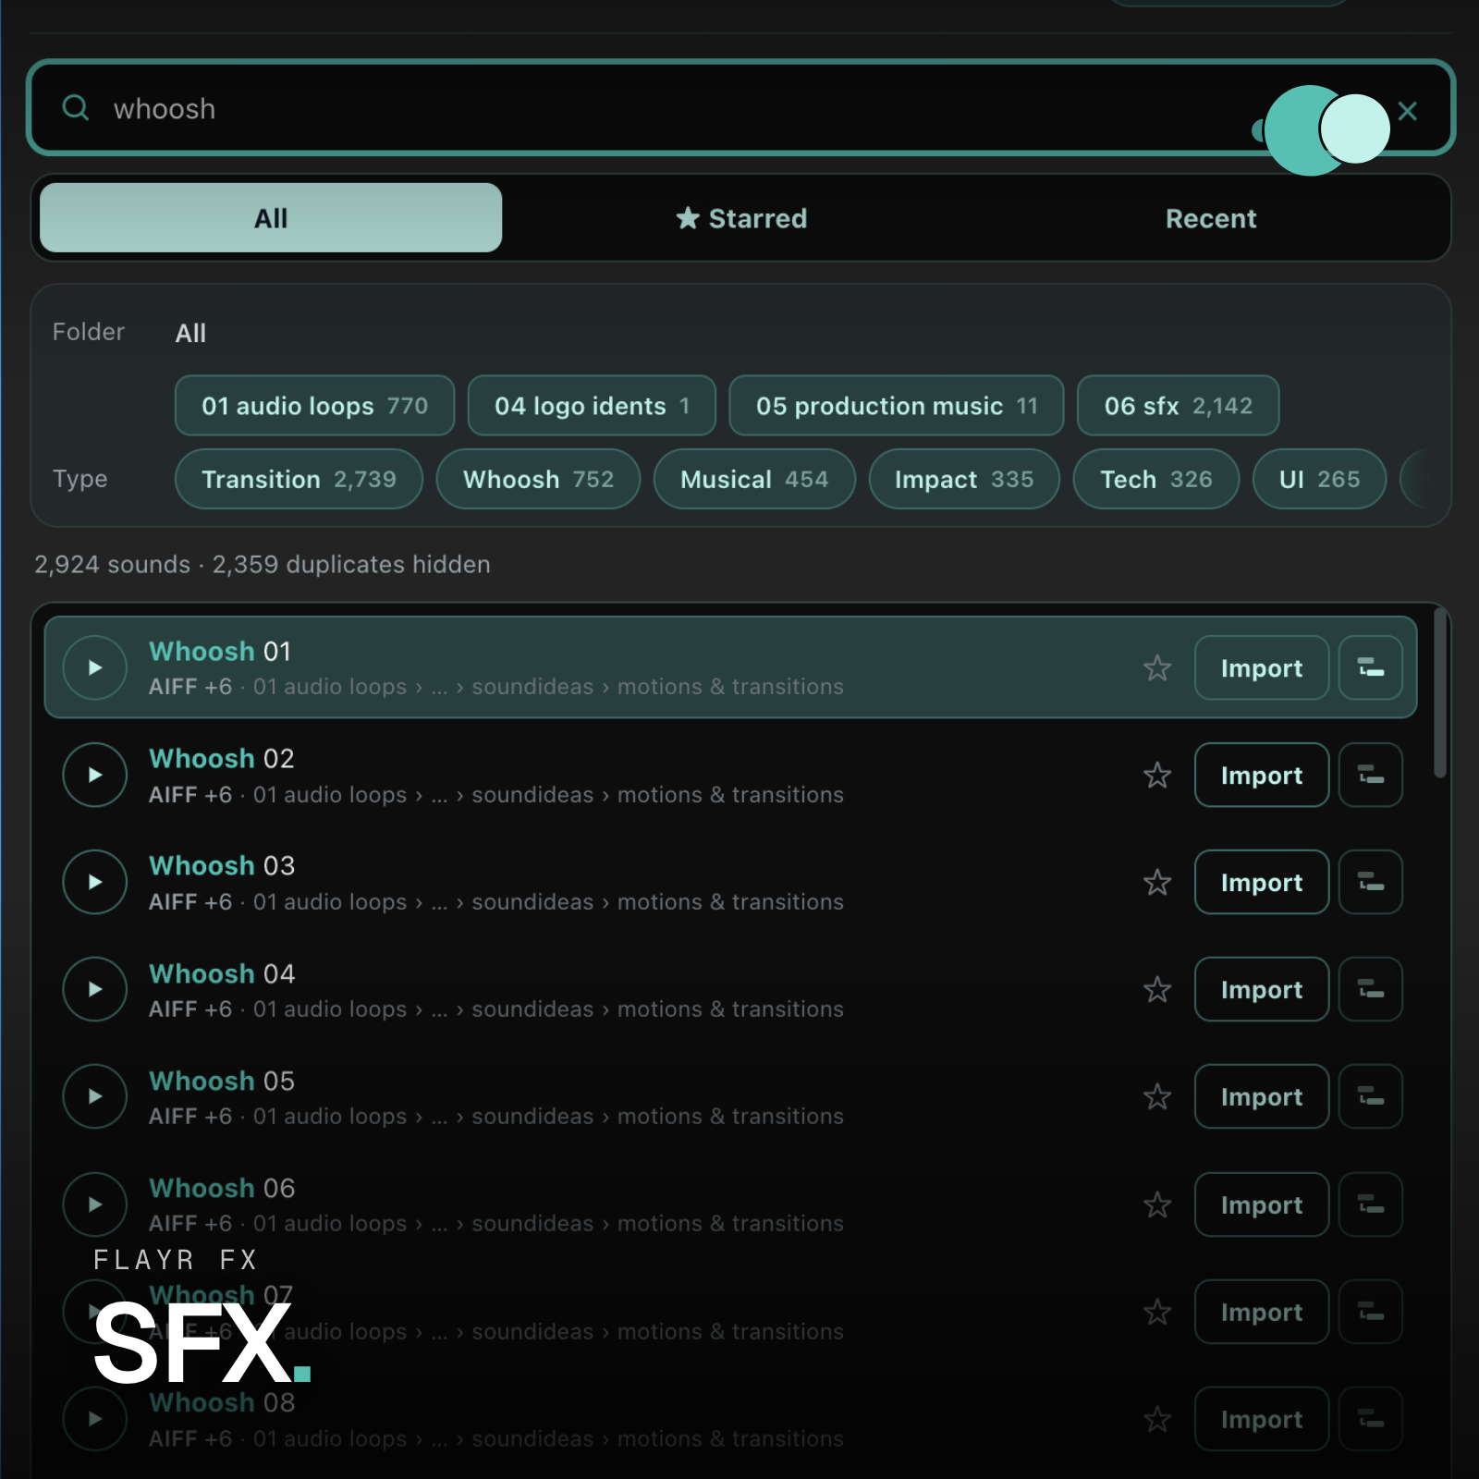Filter by 01 audio loops folder

[x=314, y=405]
